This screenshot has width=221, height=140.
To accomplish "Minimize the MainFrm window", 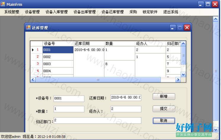I will [201, 4].
